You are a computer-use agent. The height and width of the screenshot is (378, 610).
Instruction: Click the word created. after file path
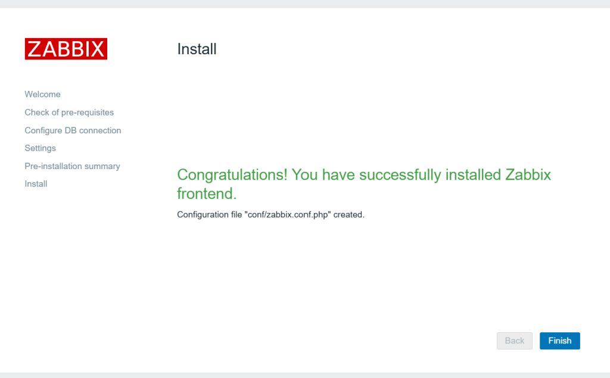click(349, 214)
